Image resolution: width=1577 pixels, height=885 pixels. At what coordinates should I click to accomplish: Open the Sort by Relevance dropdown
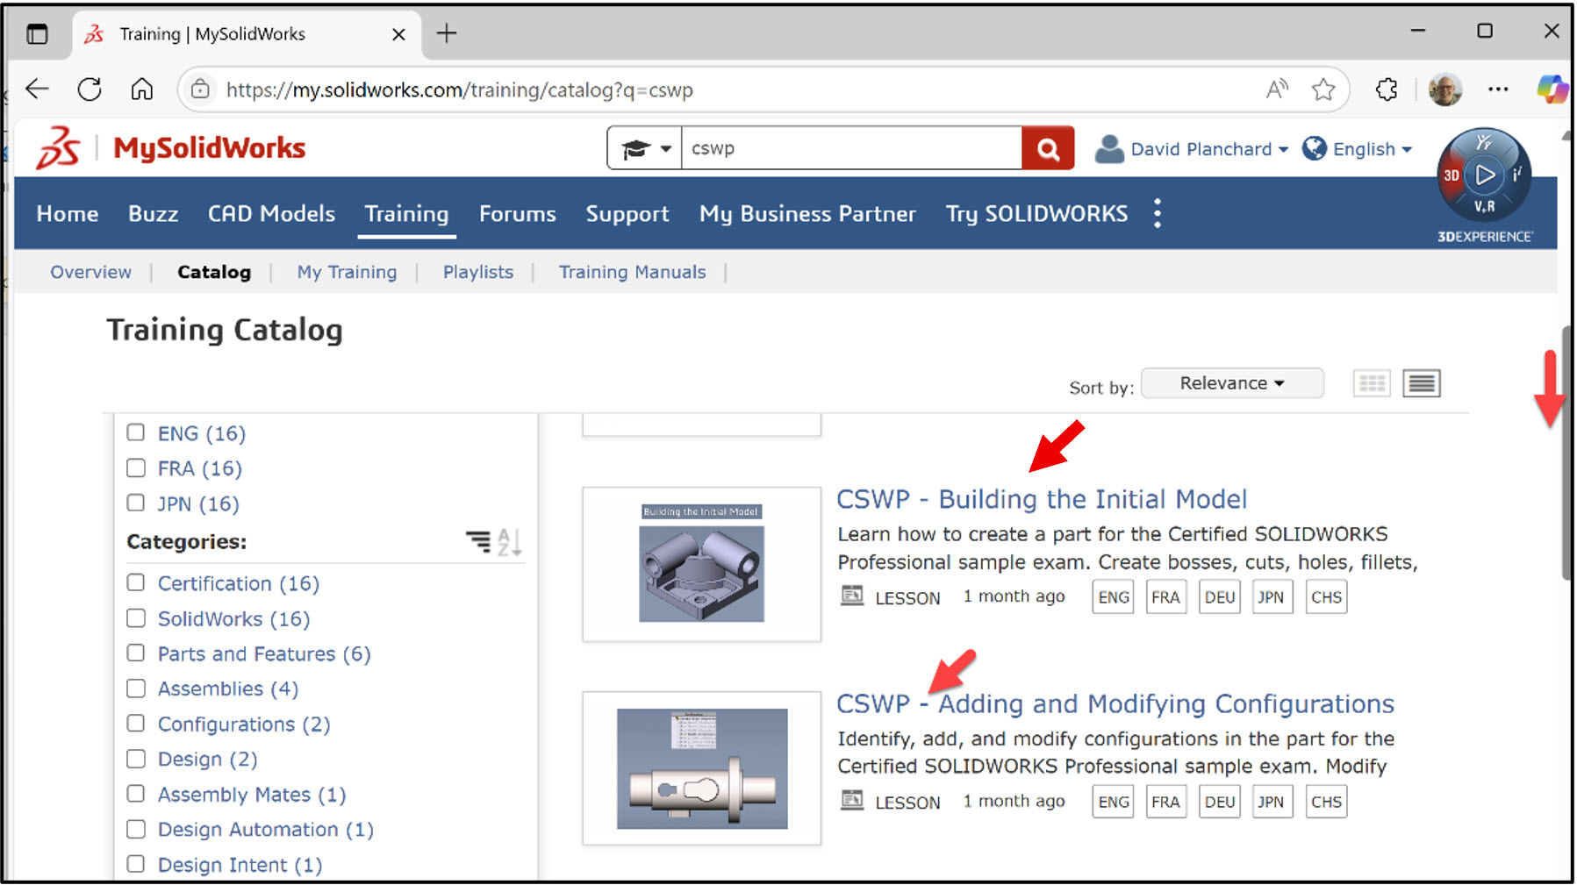(1232, 383)
